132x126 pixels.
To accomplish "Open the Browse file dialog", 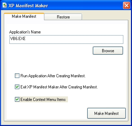I will click(108, 51).
